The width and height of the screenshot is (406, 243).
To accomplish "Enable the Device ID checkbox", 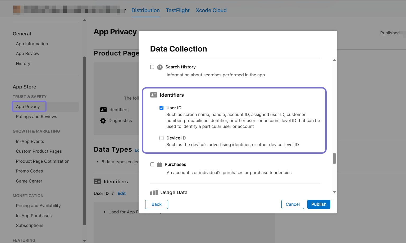I will point(161,138).
